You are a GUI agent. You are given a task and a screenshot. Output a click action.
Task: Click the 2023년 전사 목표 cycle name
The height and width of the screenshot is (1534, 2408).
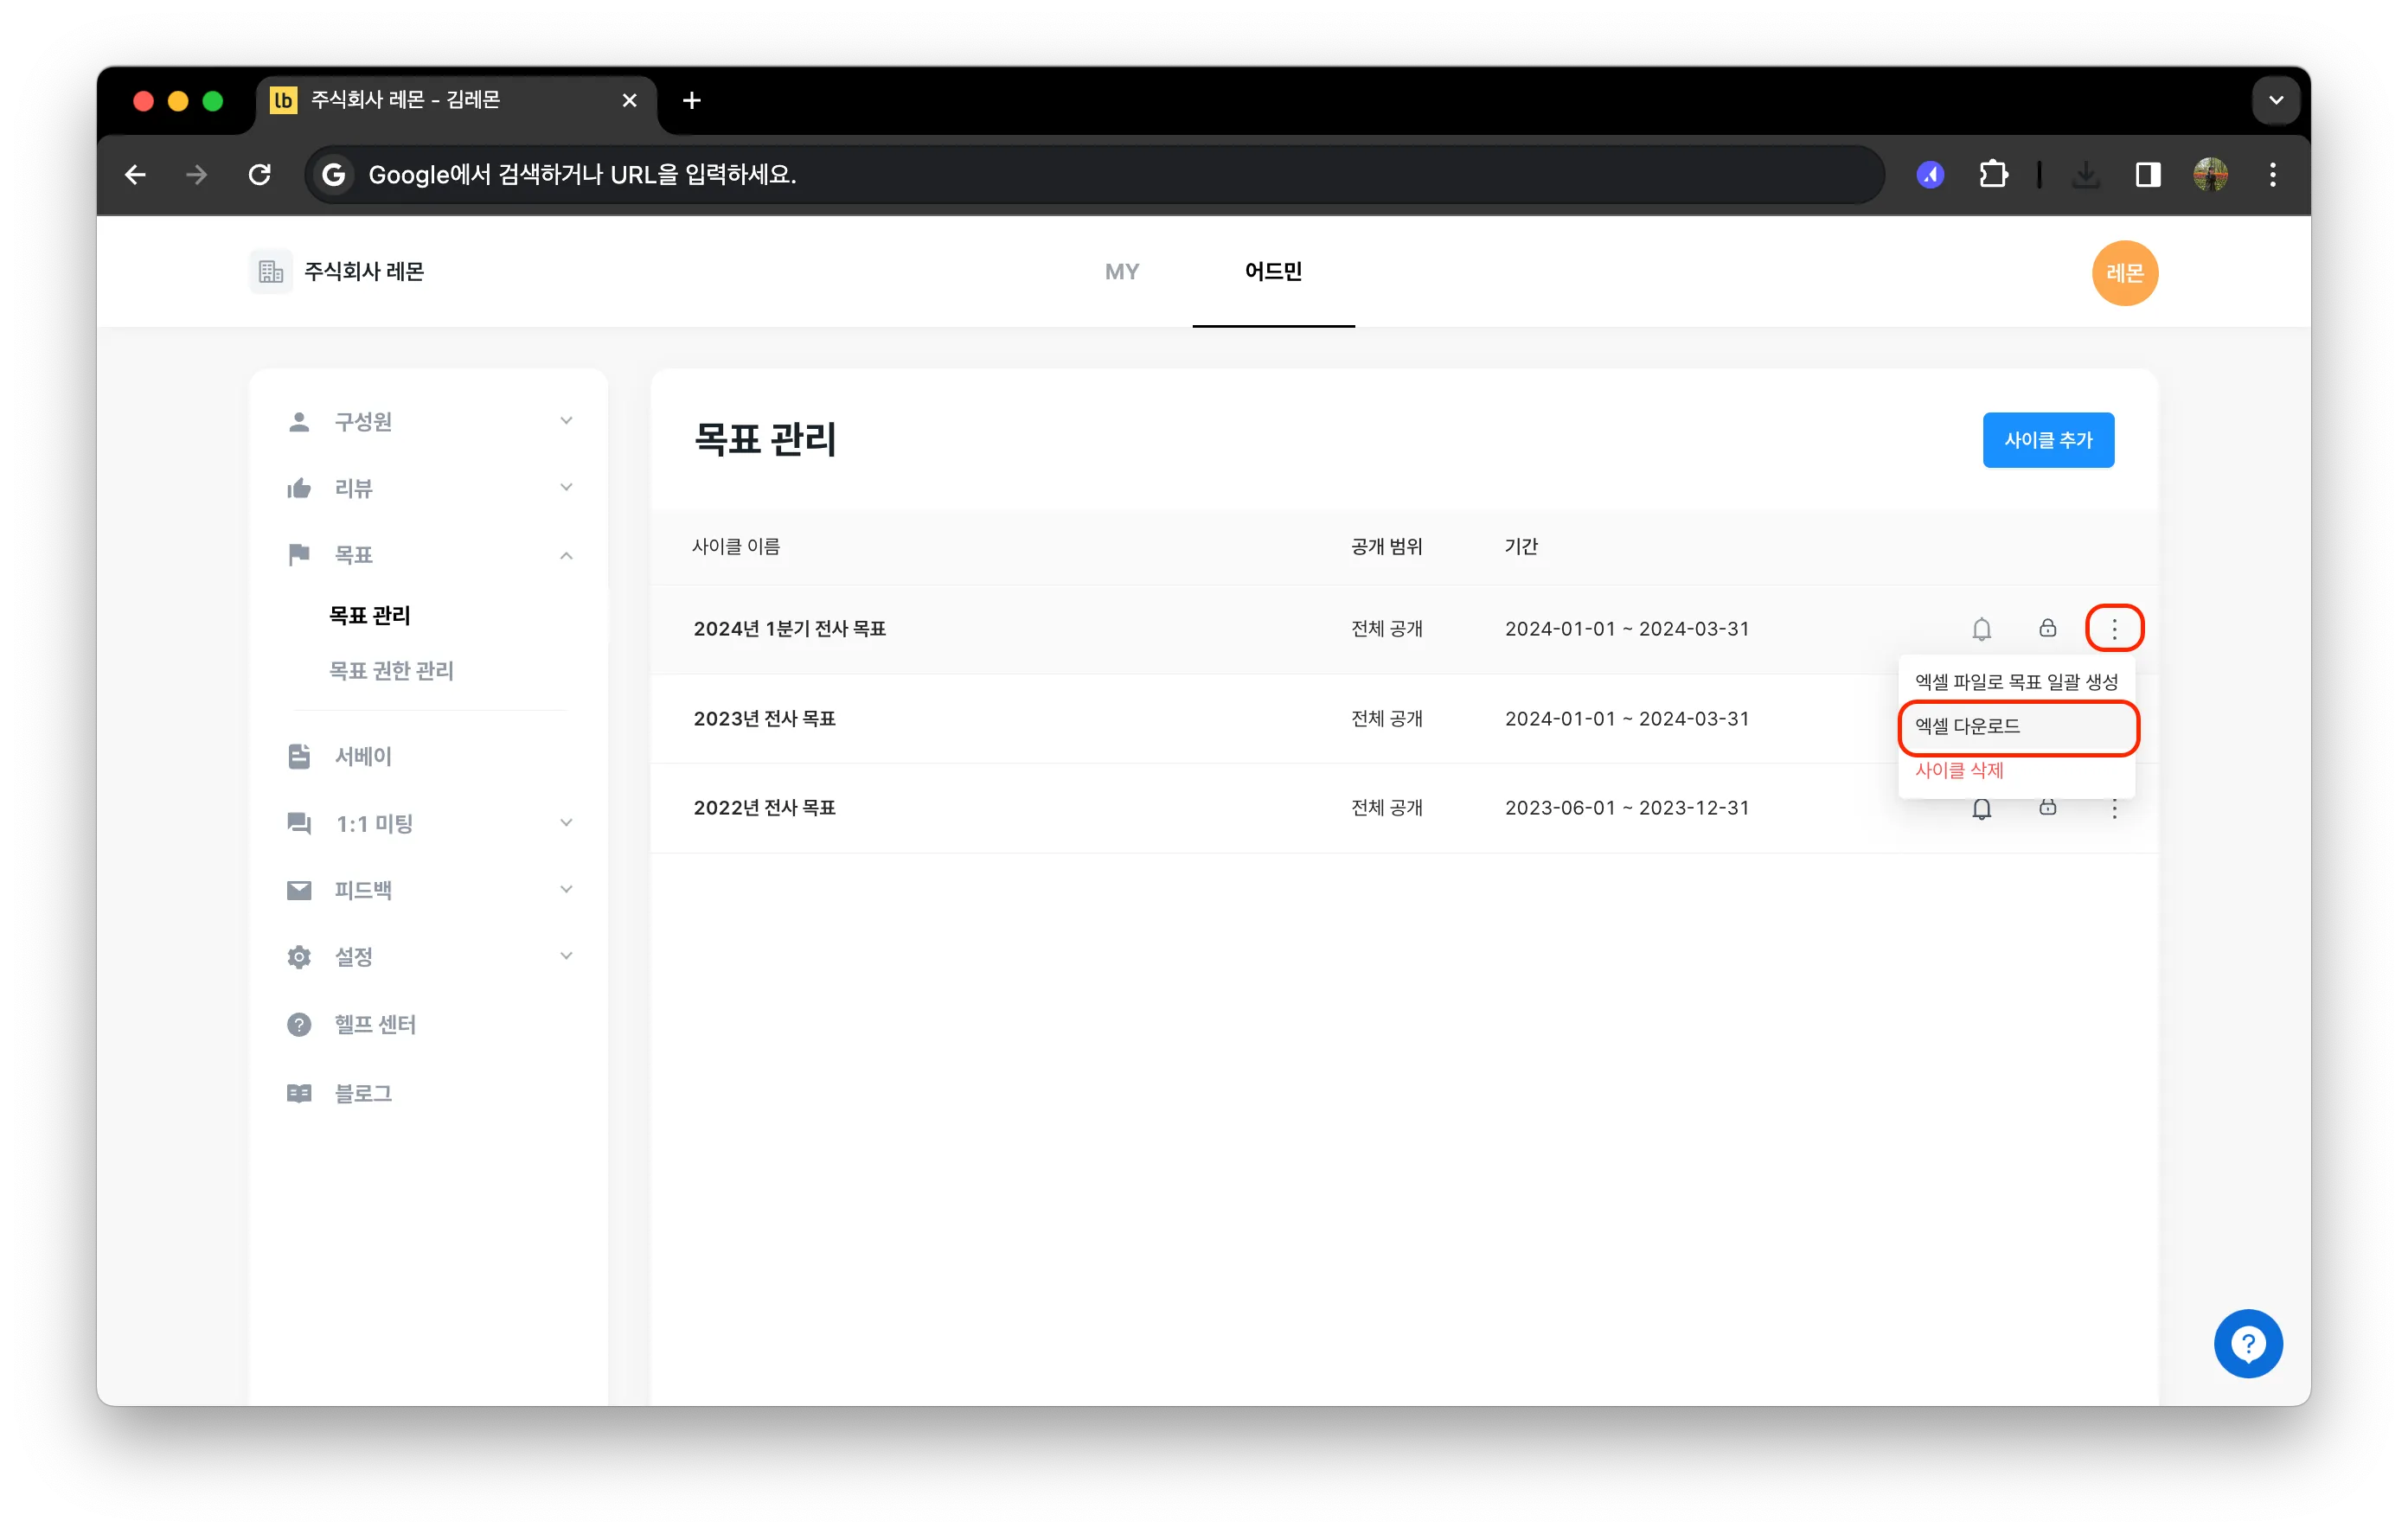pos(764,719)
